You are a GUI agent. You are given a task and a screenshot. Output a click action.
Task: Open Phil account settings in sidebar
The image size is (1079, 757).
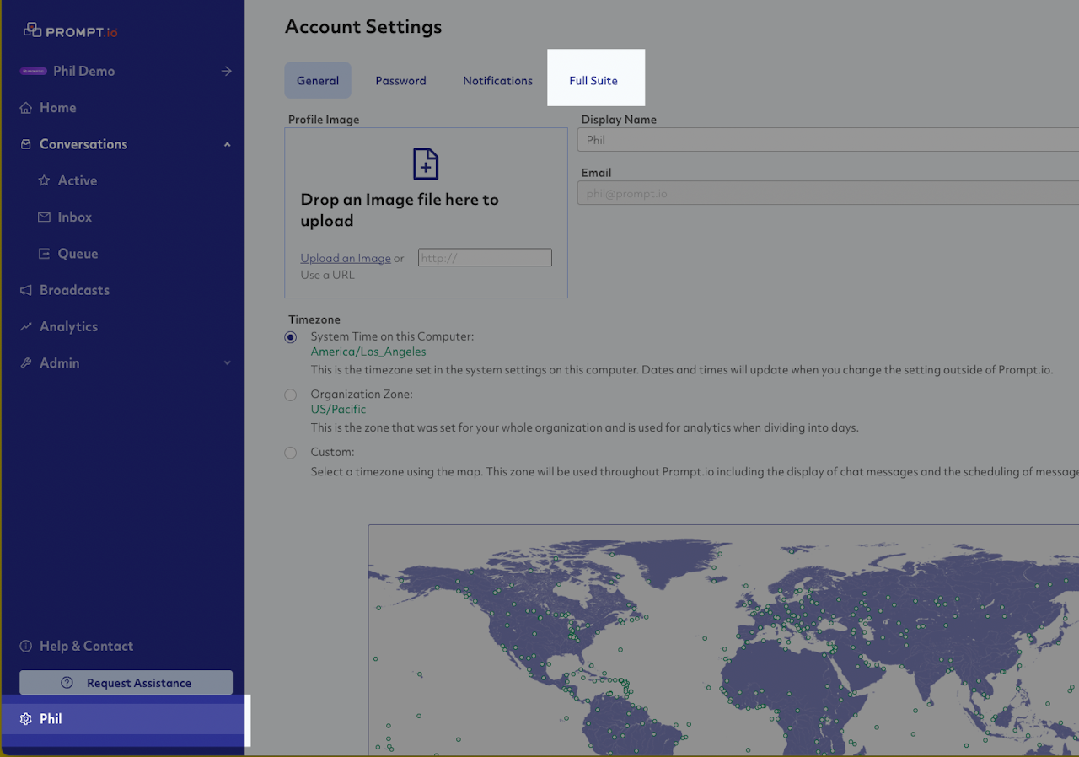(x=51, y=719)
